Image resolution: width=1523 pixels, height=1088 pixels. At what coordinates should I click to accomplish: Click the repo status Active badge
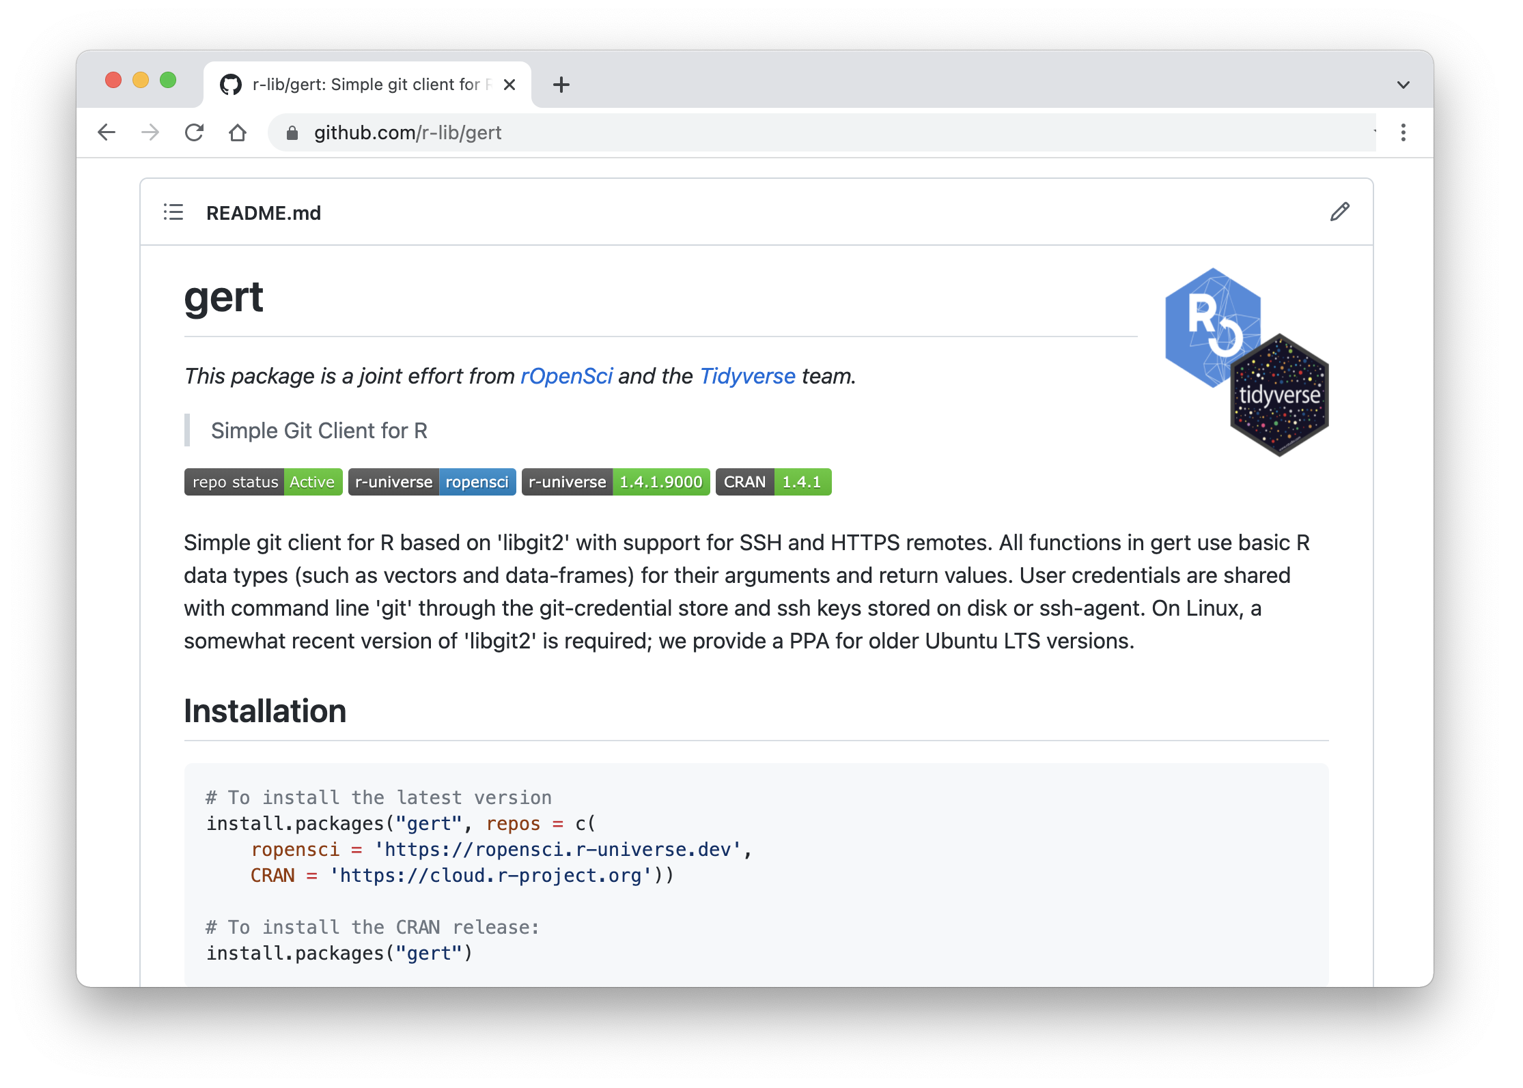[x=263, y=482]
